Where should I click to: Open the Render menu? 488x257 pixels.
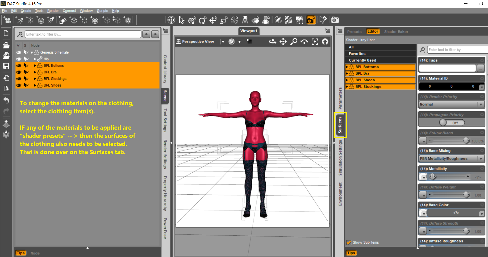[53, 11]
